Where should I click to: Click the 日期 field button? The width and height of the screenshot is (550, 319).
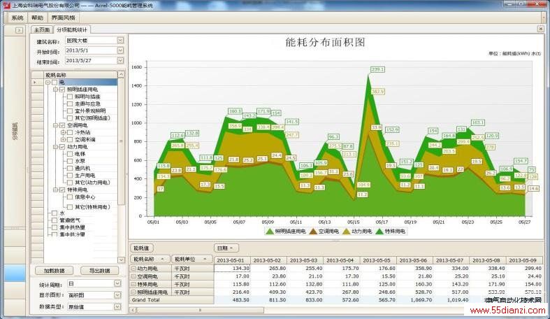coord(226,248)
